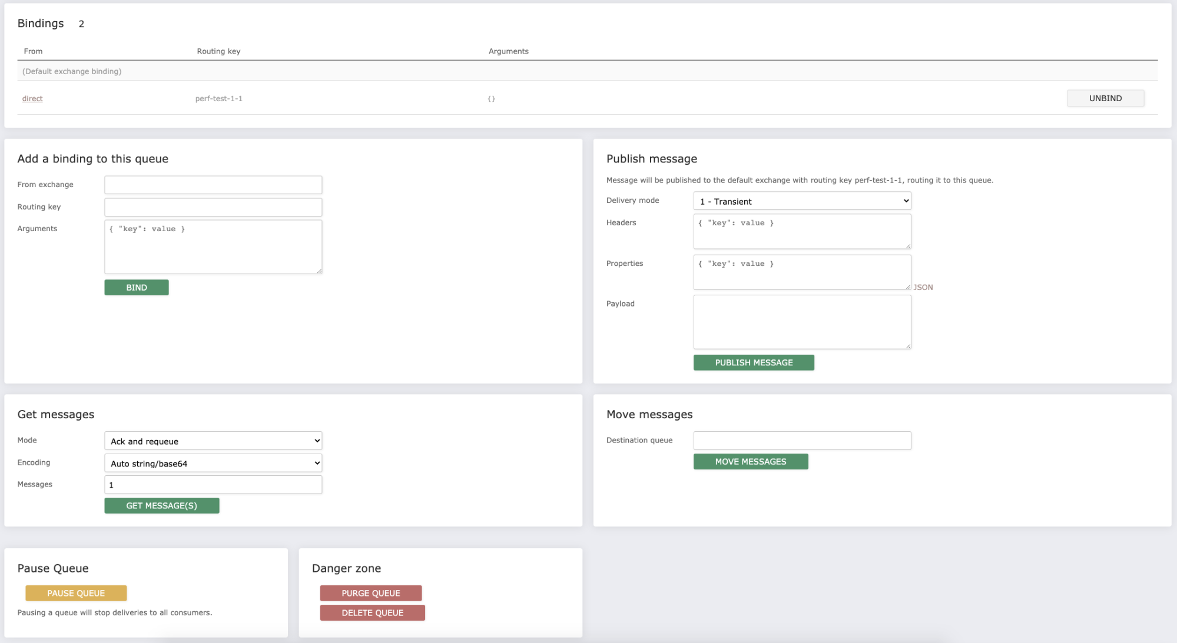Click the yellow PAUSE QUEUE button
This screenshot has width=1177, height=643.
pos(76,593)
